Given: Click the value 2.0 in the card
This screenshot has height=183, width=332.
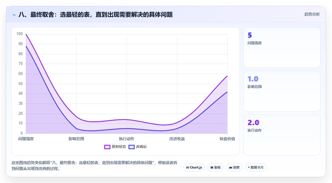Looking at the screenshot, I should tap(253, 122).
